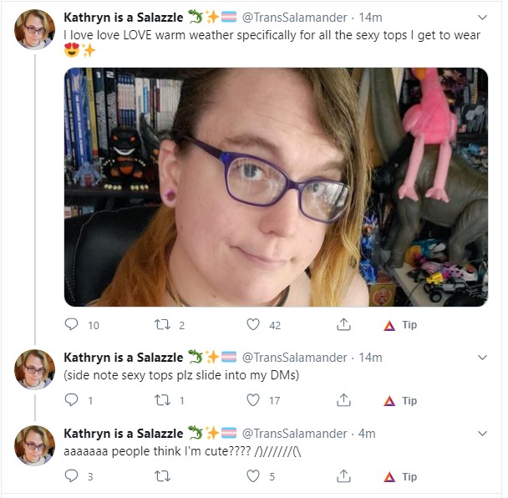Share the first tweet with photo
Image resolution: width=508 pixels, height=498 pixels.
click(x=343, y=324)
